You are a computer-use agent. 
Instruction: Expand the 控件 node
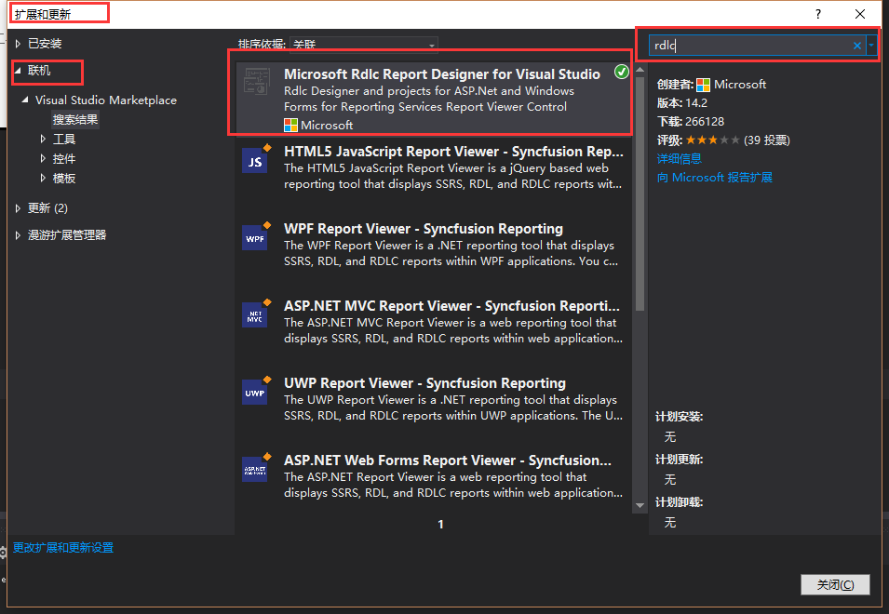point(43,158)
